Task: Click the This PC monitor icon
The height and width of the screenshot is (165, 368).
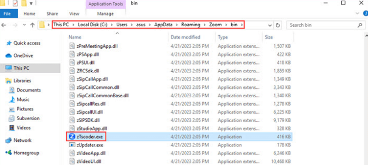Action: [x=8, y=68]
